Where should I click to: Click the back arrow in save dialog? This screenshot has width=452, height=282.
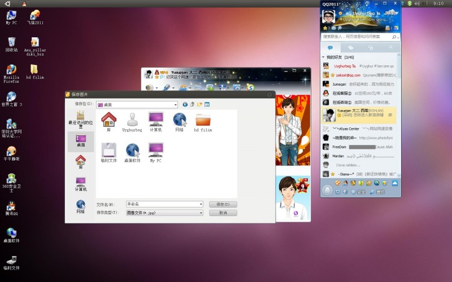(185, 104)
